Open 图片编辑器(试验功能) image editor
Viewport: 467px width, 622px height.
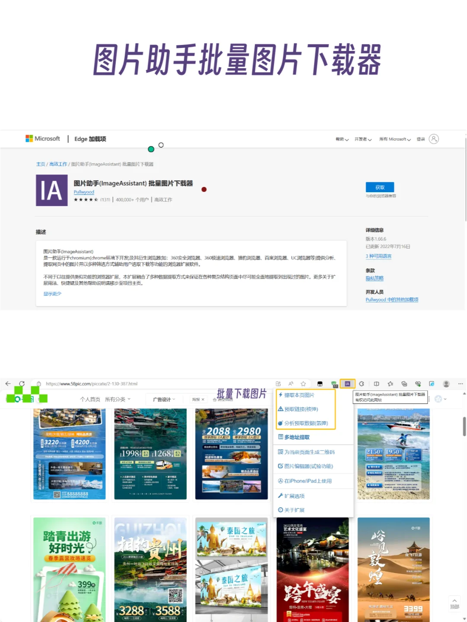[309, 466]
